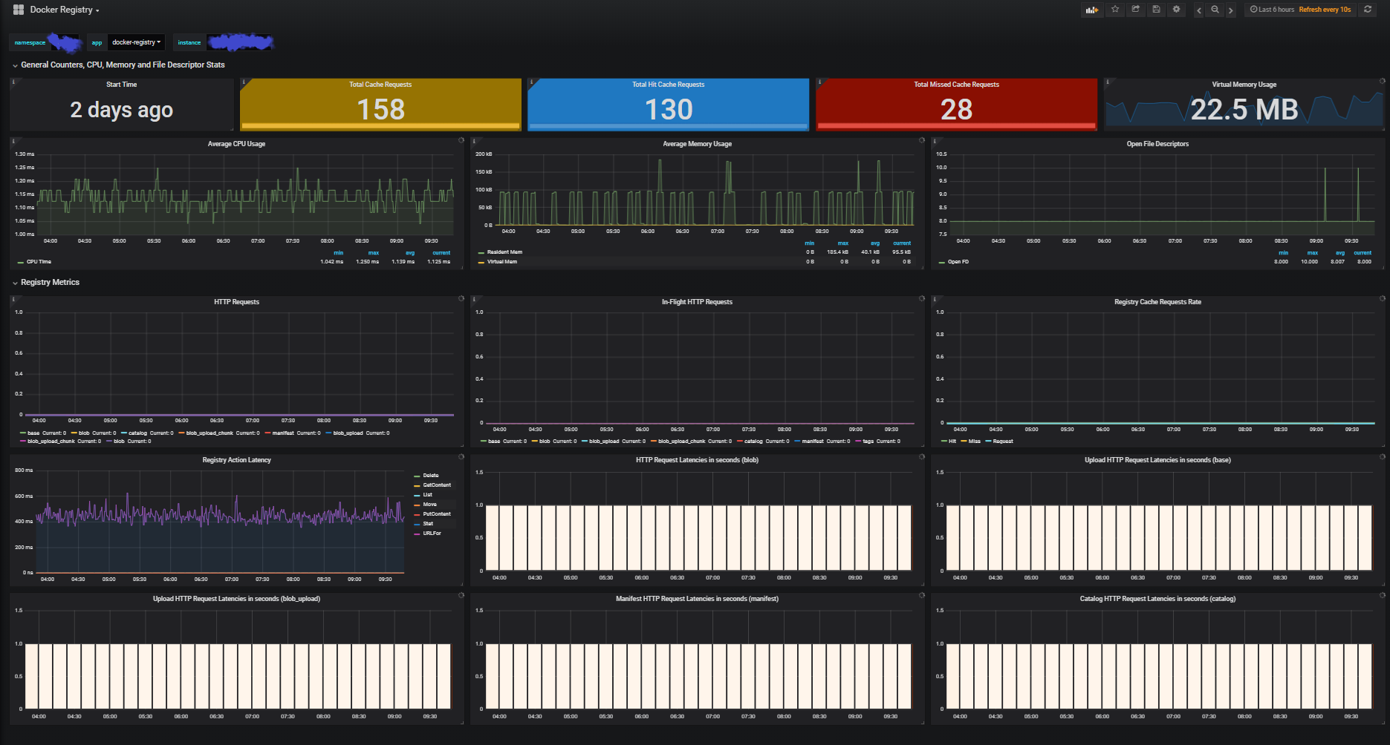Click the info icon on Start Time panel
This screenshot has width=1390, height=745.
click(13, 82)
